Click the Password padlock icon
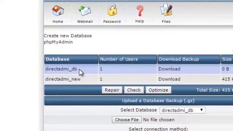The width and height of the screenshot is (233, 131). [x=112, y=10]
